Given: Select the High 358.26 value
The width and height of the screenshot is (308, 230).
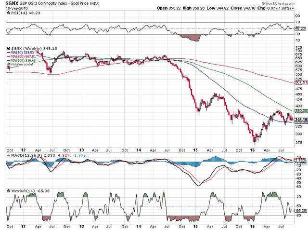Looking at the screenshot, I should pyautogui.click(x=193, y=8).
